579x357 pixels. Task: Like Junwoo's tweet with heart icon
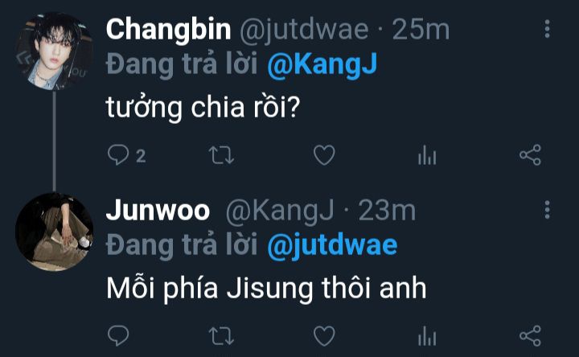(324, 335)
